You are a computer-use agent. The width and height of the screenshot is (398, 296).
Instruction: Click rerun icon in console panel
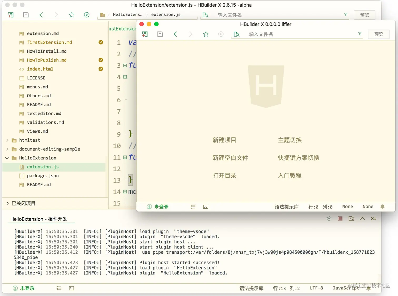click(329, 219)
